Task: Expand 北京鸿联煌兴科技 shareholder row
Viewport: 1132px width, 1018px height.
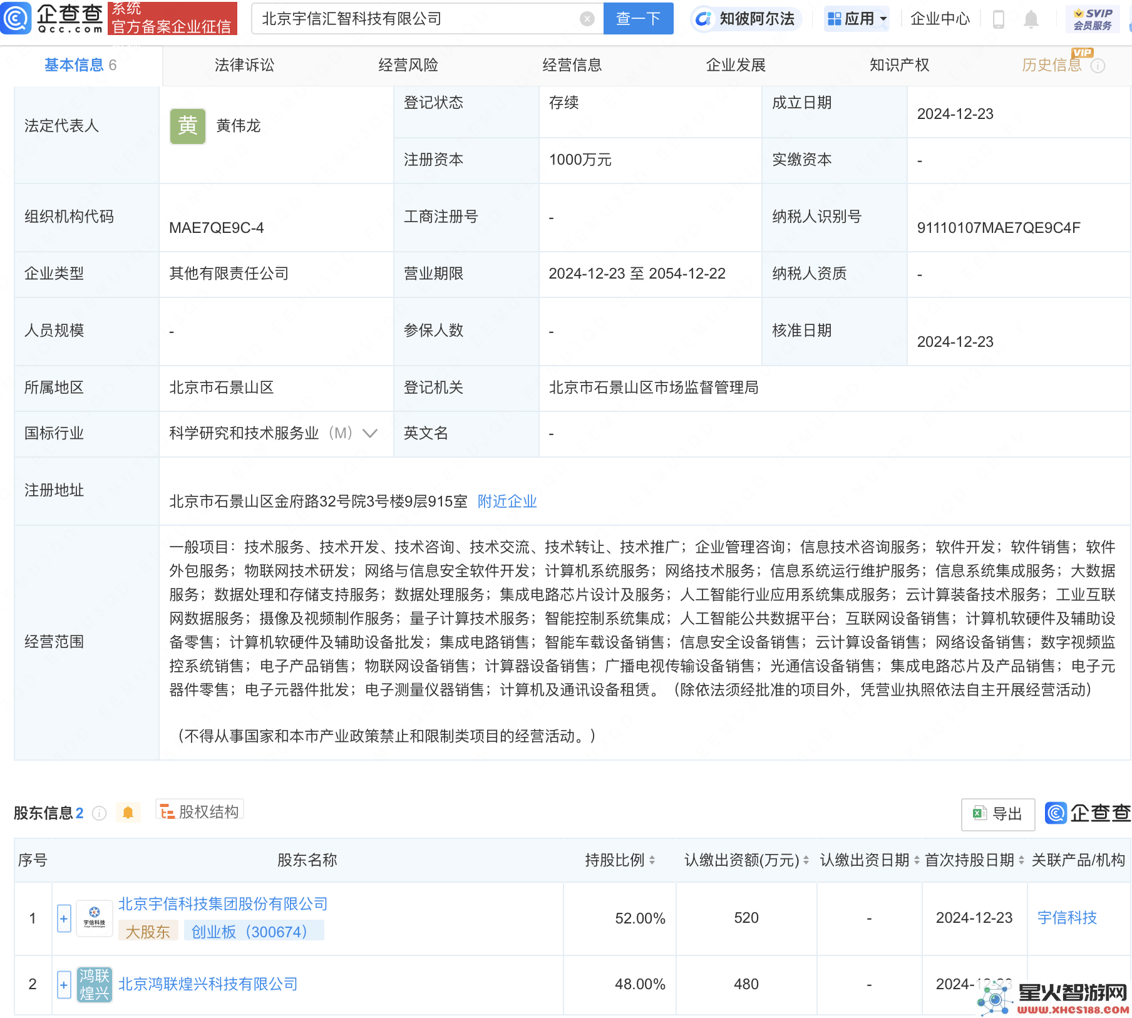Action: pyautogui.click(x=64, y=985)
